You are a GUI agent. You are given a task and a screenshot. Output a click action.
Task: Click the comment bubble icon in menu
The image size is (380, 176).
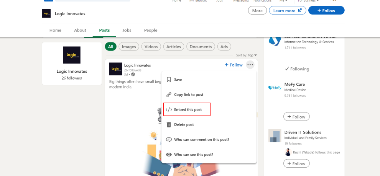pos(169,140)
